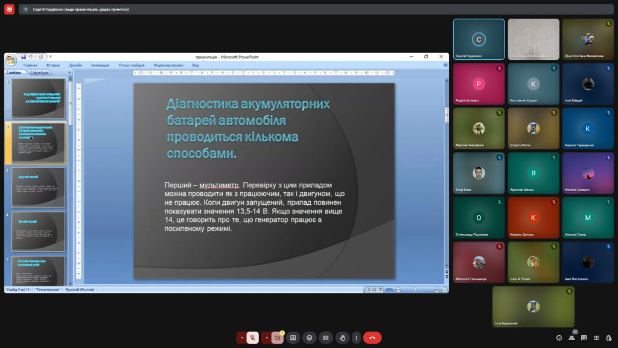Click the red recording indicator icon

[x=9, y=9]
